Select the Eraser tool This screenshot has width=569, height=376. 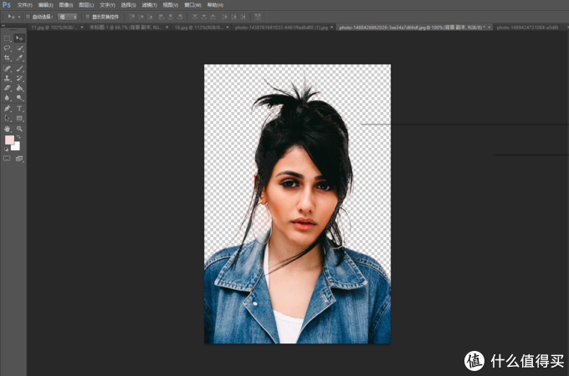coord(8,88)
